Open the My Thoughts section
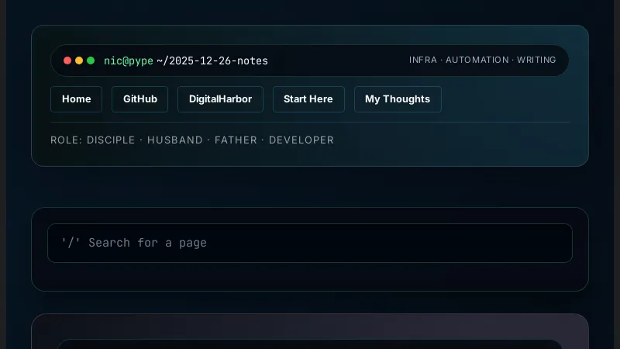 [398, 99]
